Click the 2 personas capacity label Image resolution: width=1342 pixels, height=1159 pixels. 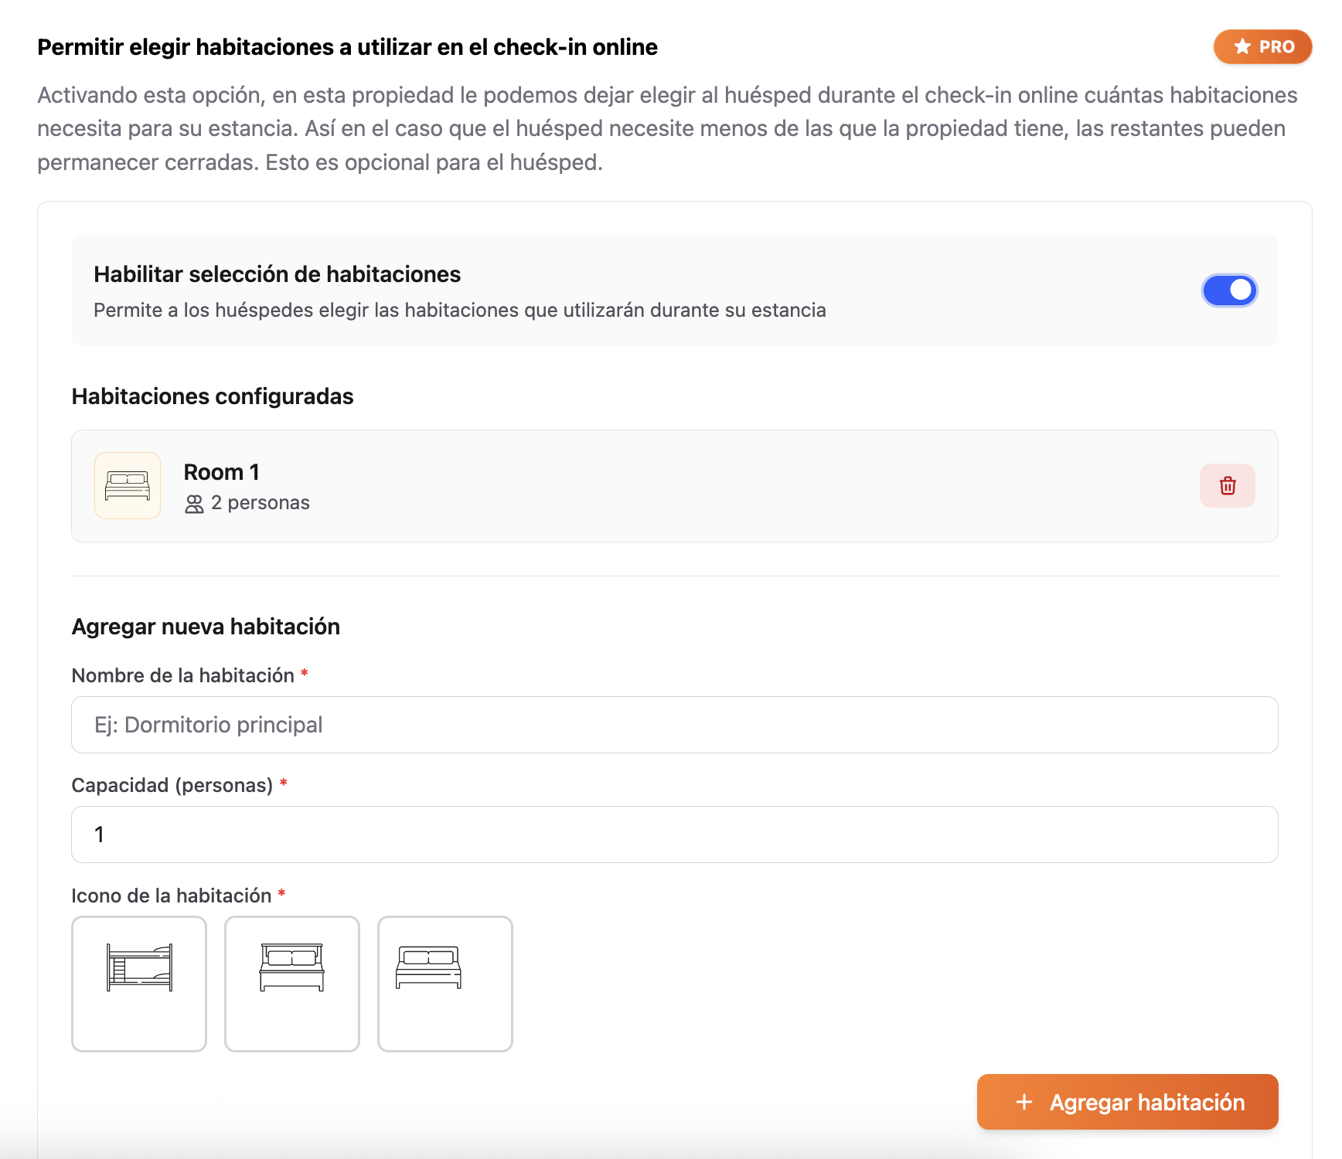point(261,503)
